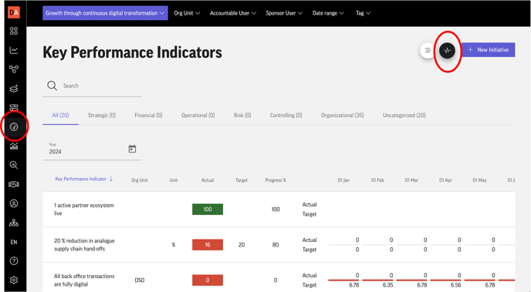The width and height of the screenshot is (531, 292).
Task: Click the pulse activity round button
Action: [448, 51]
